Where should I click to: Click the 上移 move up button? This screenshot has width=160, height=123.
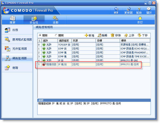129,35
